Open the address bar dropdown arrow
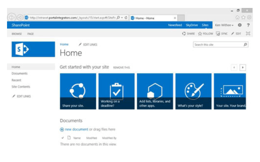Image resolution: width=260 pixels, height=162 pixels. 122,17
